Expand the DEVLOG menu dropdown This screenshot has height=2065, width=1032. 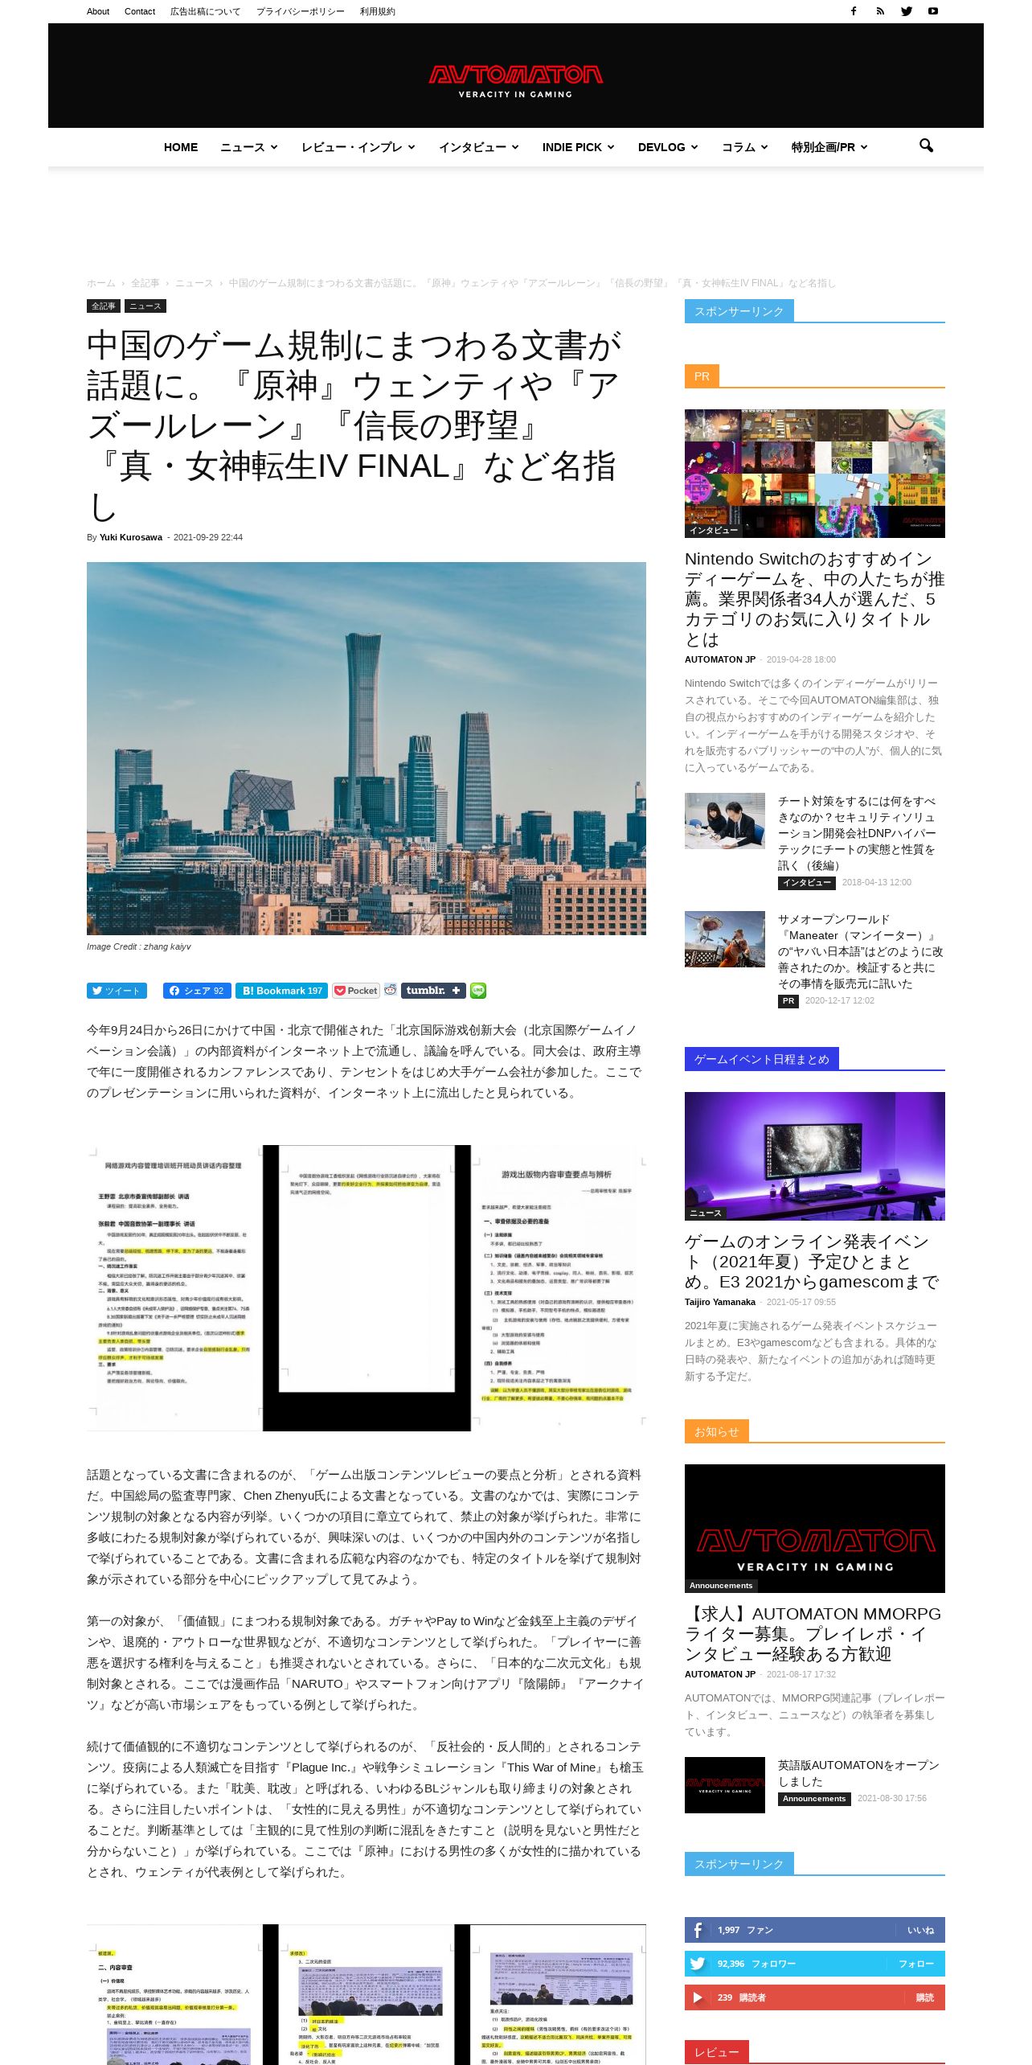pyautogui.click(x=668, y=147)
